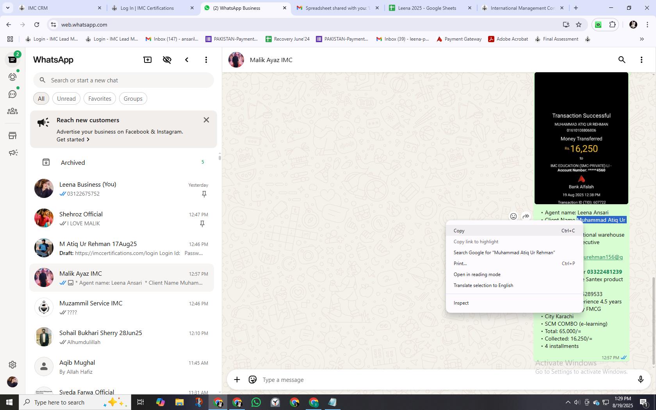656x410 pixels.
Task: Close the Reach new customers banner
Action: tap(206, 120)
